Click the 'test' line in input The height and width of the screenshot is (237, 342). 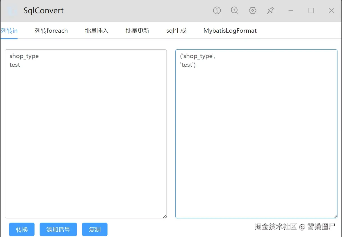[15, 65]
